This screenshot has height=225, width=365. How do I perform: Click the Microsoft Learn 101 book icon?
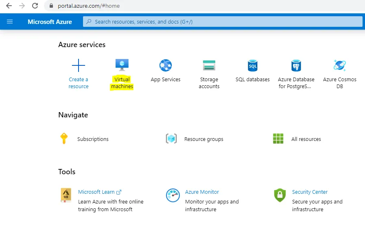pyautogui.click(x=66, y=195)
